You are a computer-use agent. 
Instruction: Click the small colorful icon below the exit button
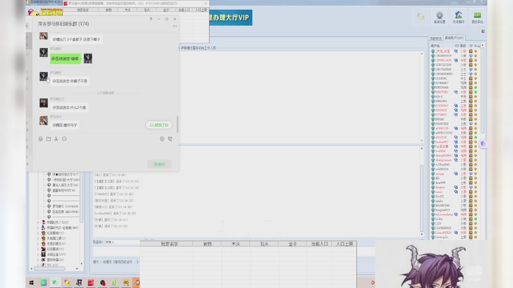[x=483, y=31]
